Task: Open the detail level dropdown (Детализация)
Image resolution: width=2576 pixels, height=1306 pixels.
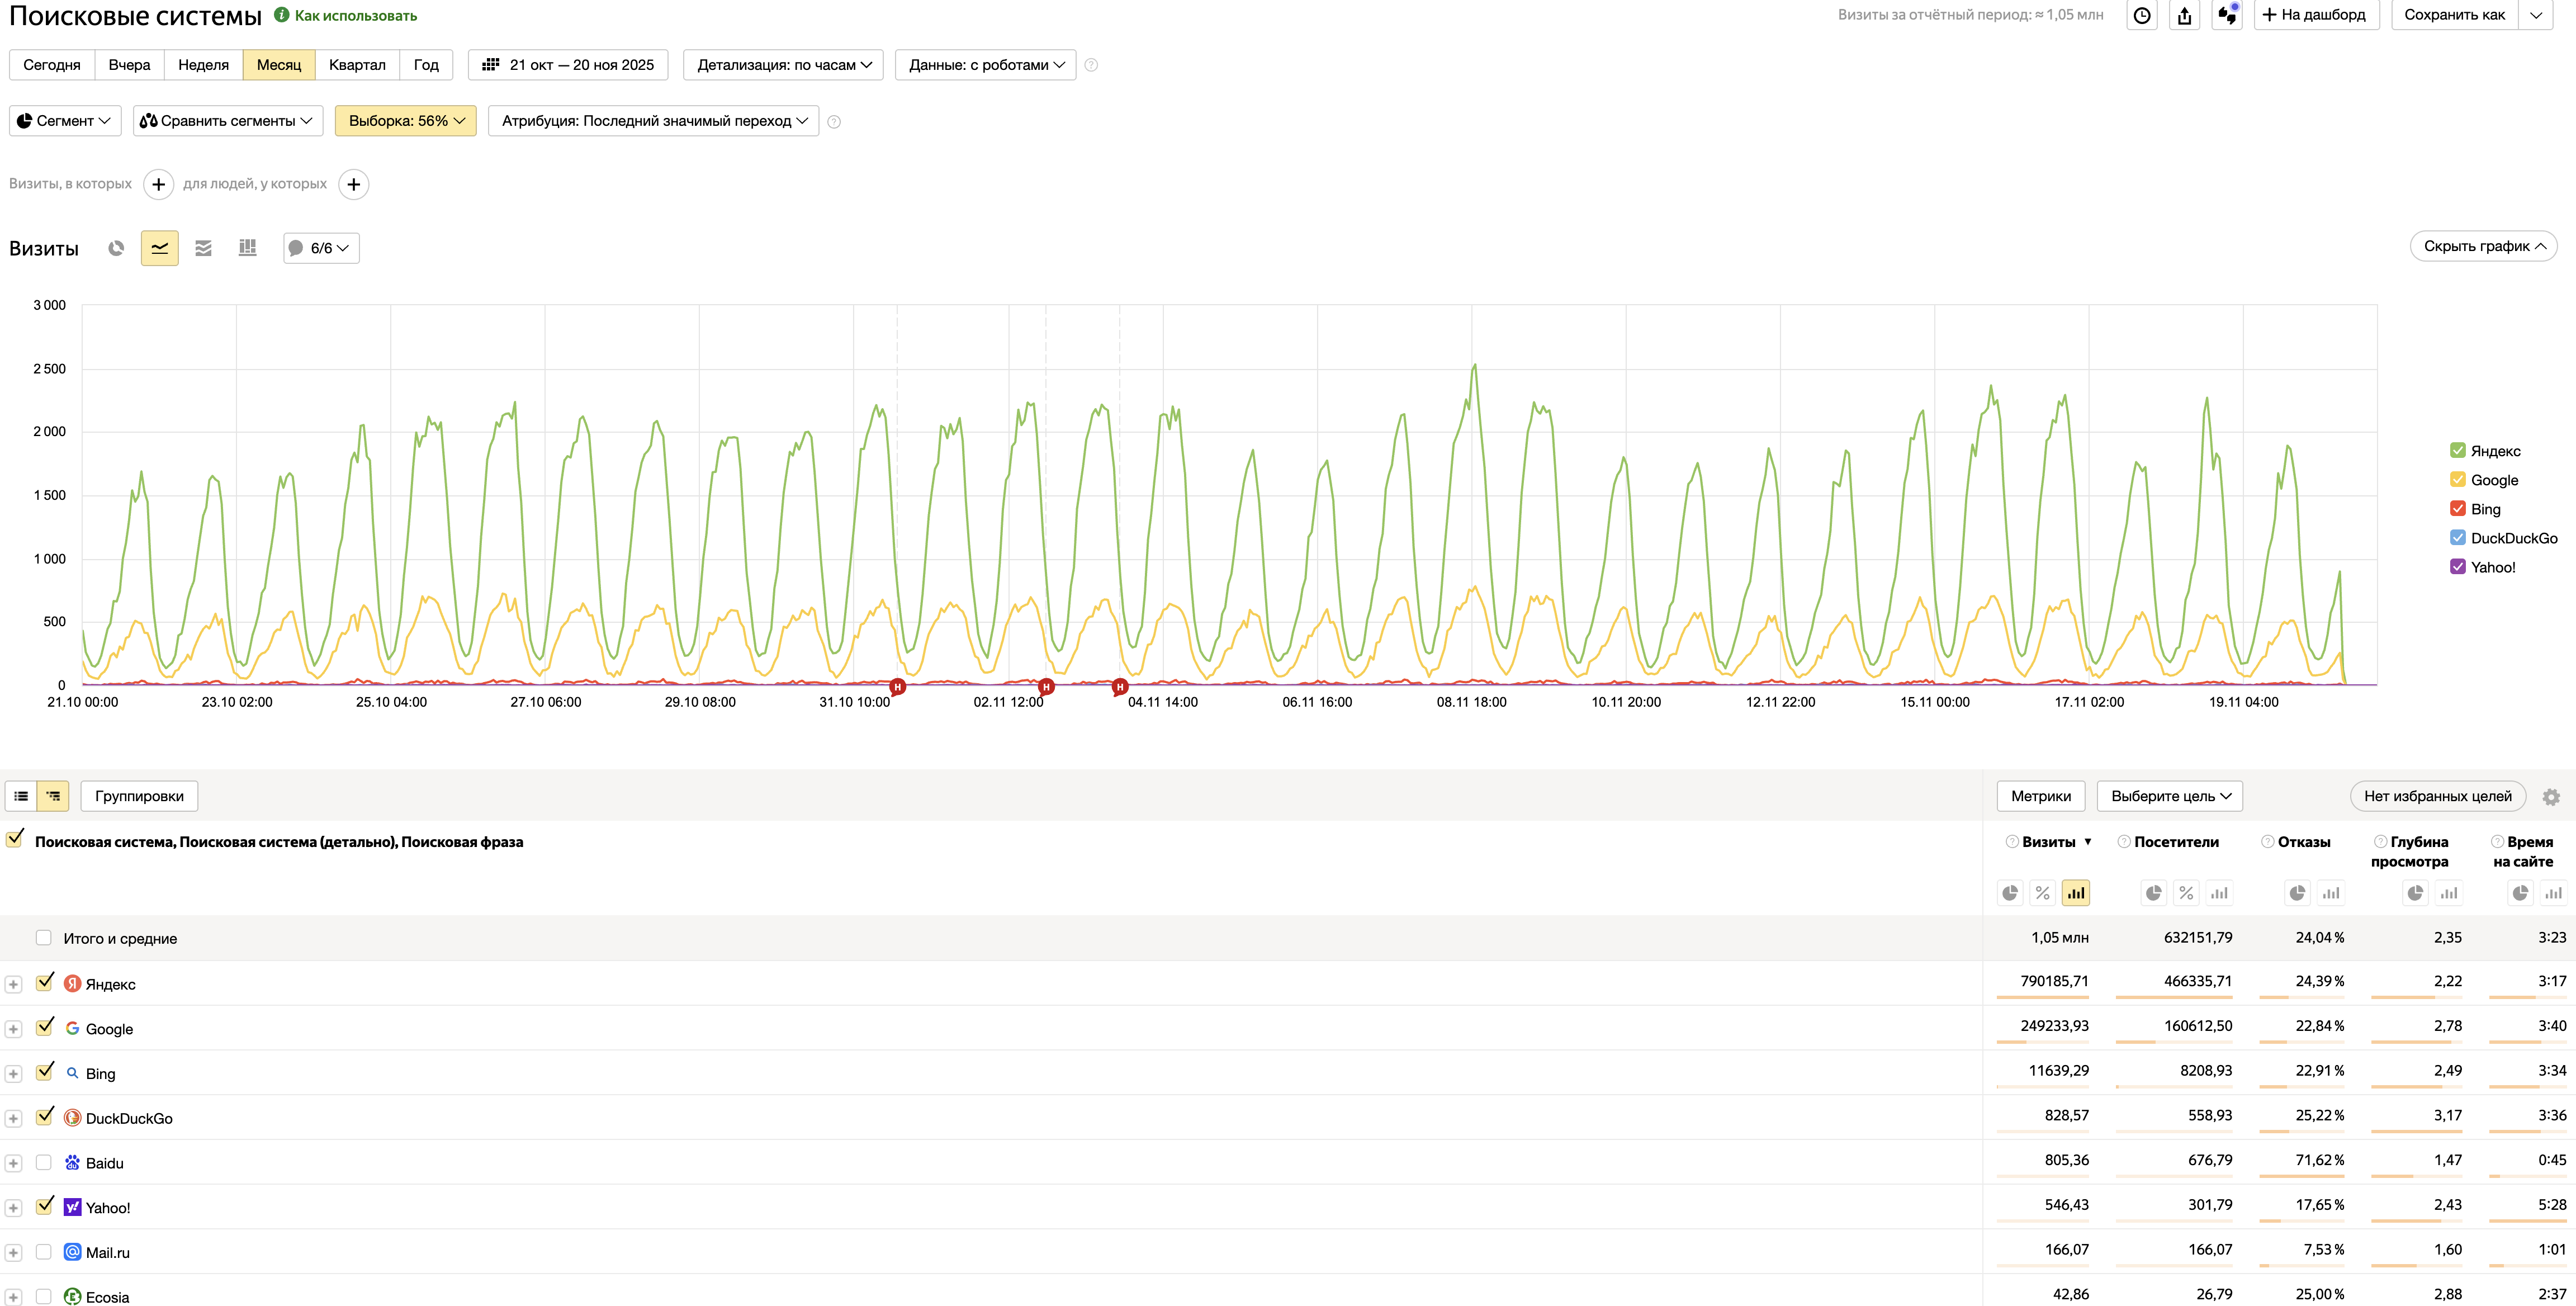Action: coord(783,65)
